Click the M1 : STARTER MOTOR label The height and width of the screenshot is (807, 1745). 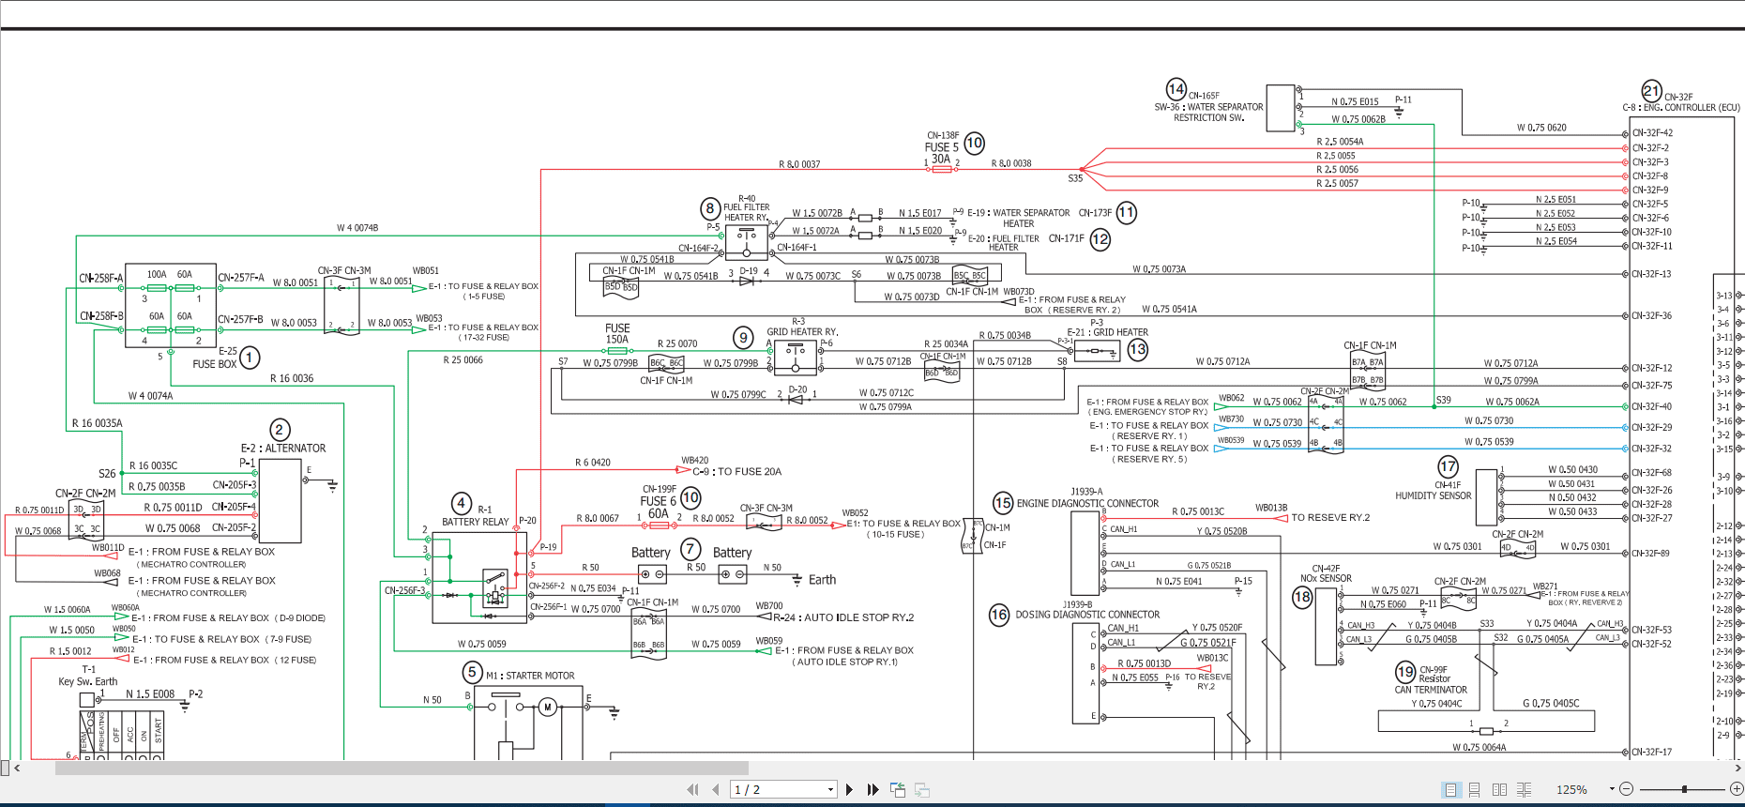(x=530, y=676)
